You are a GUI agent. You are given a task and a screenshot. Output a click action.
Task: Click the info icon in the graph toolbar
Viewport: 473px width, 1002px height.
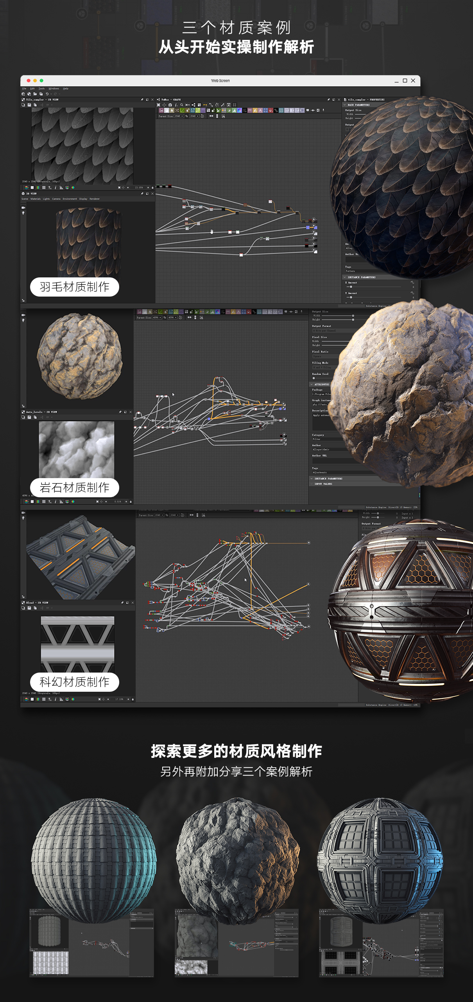(x=176, y=105)
